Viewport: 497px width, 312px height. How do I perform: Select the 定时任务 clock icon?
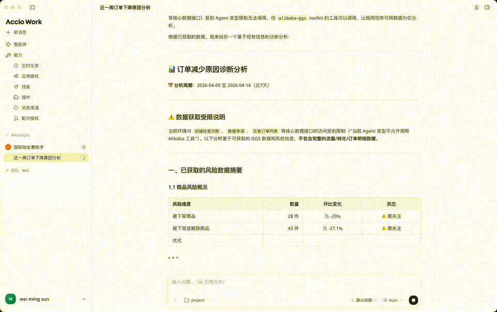pyautogui.click(x=17, y=66)
